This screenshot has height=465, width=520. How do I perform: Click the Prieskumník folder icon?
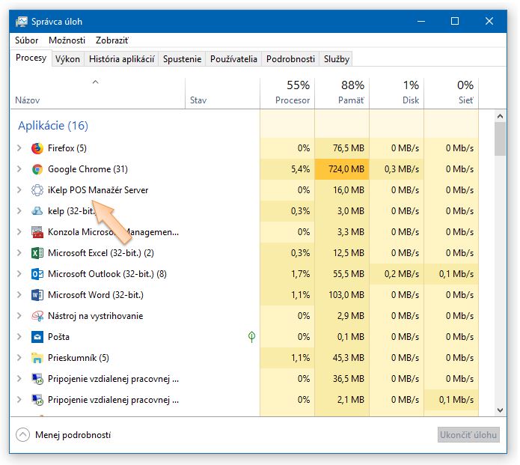(x=37, y=358)
